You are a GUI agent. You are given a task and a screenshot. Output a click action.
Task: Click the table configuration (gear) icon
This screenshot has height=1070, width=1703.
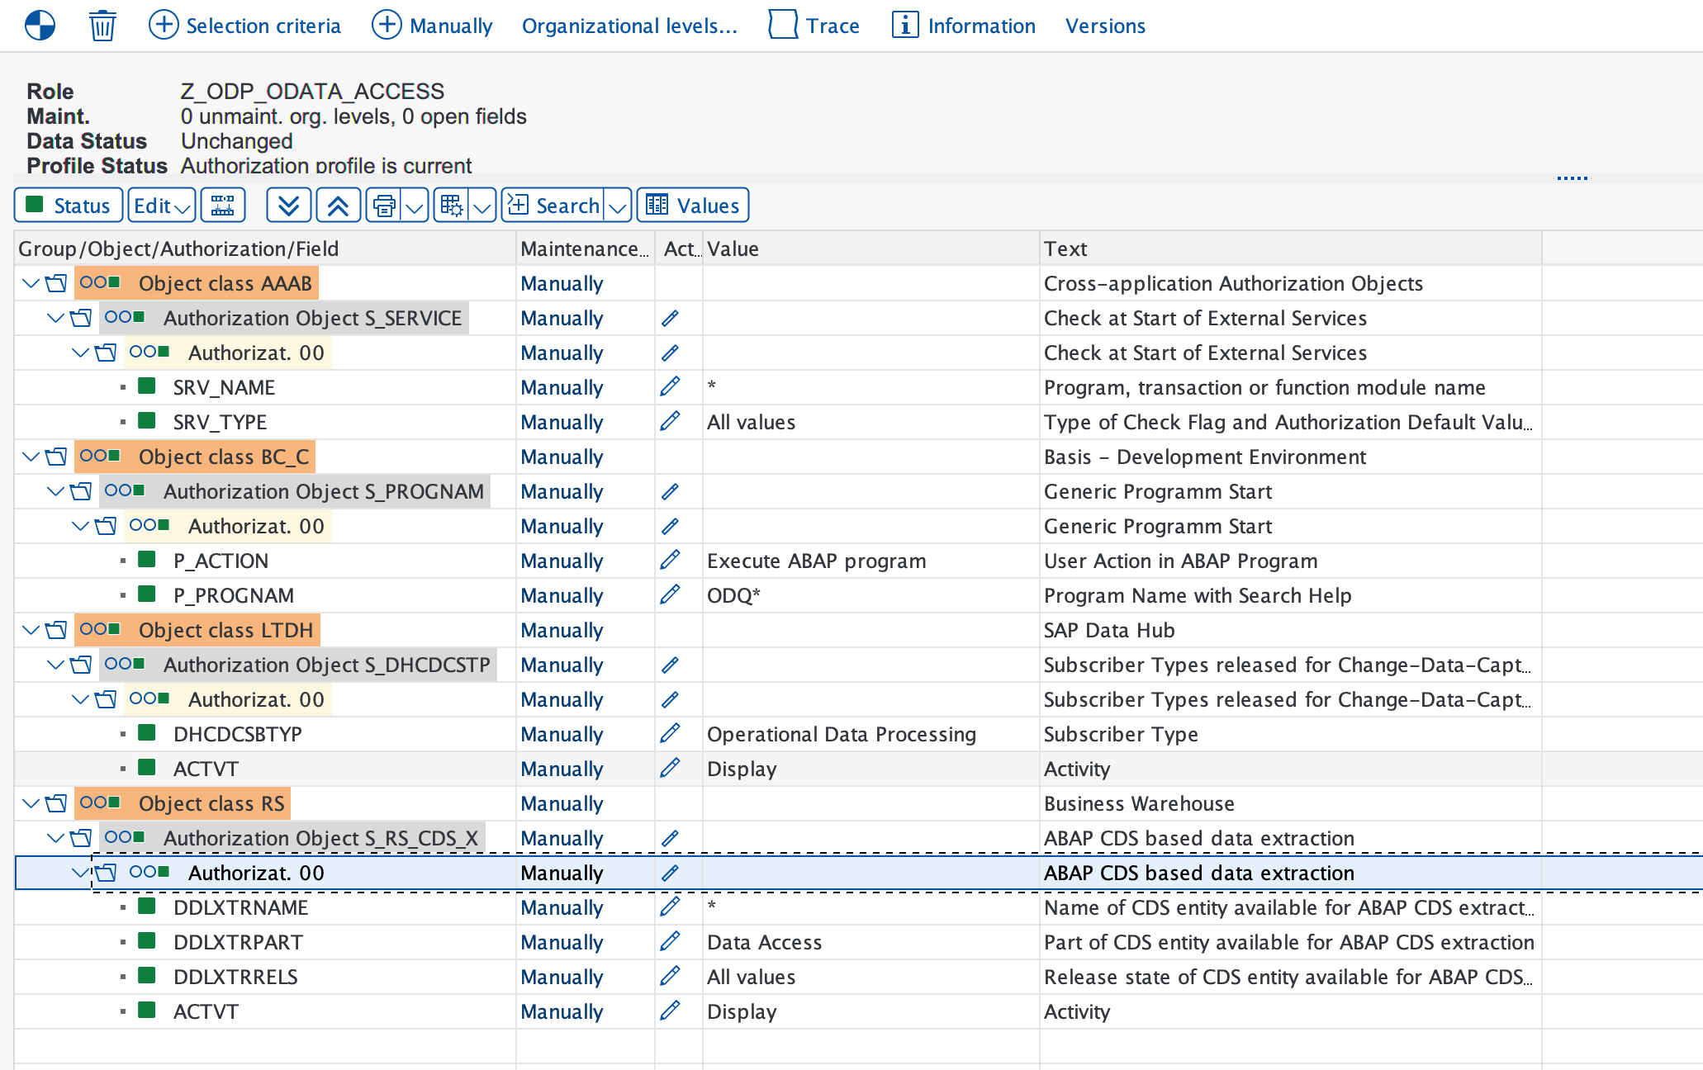click(453, 205)
